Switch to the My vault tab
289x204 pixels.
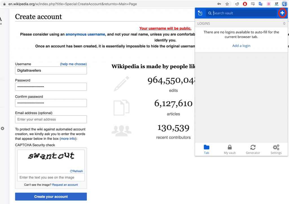point(229,149)
